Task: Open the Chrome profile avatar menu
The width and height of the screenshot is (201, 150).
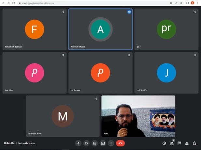Action: coord(193,3)
